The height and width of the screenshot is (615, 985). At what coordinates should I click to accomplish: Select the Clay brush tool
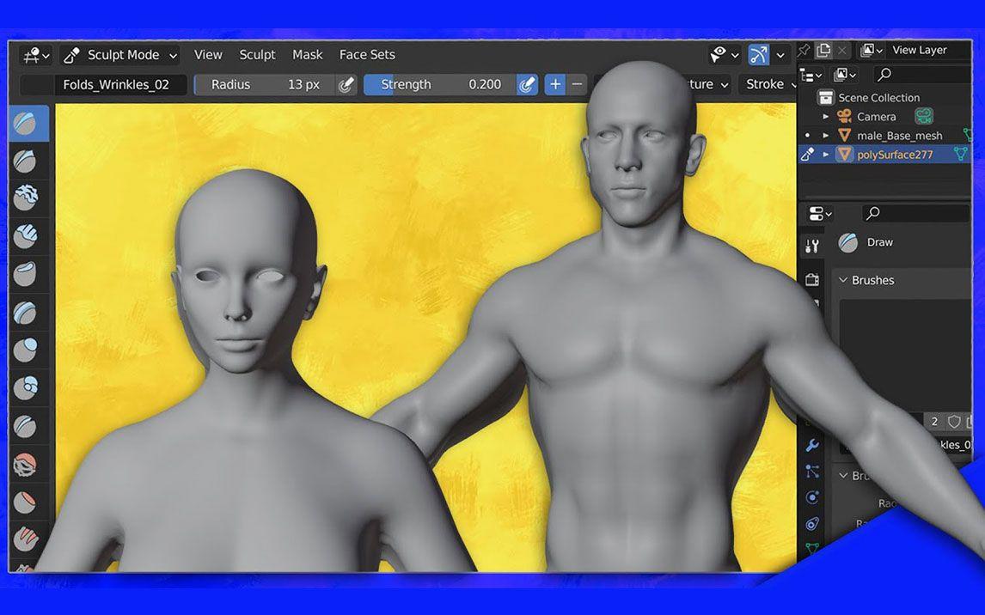point(25,198)
